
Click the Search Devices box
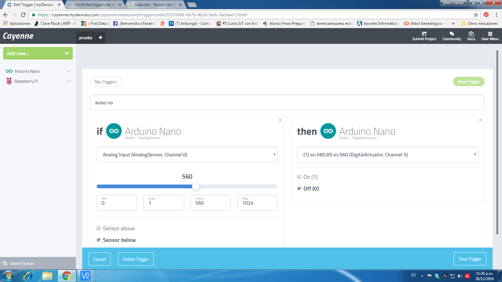click(x=38, y=264)
